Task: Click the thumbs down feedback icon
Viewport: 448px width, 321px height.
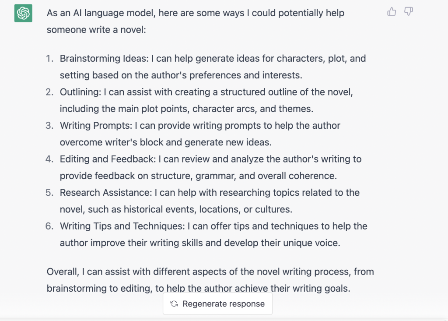Action: [409, 11]
